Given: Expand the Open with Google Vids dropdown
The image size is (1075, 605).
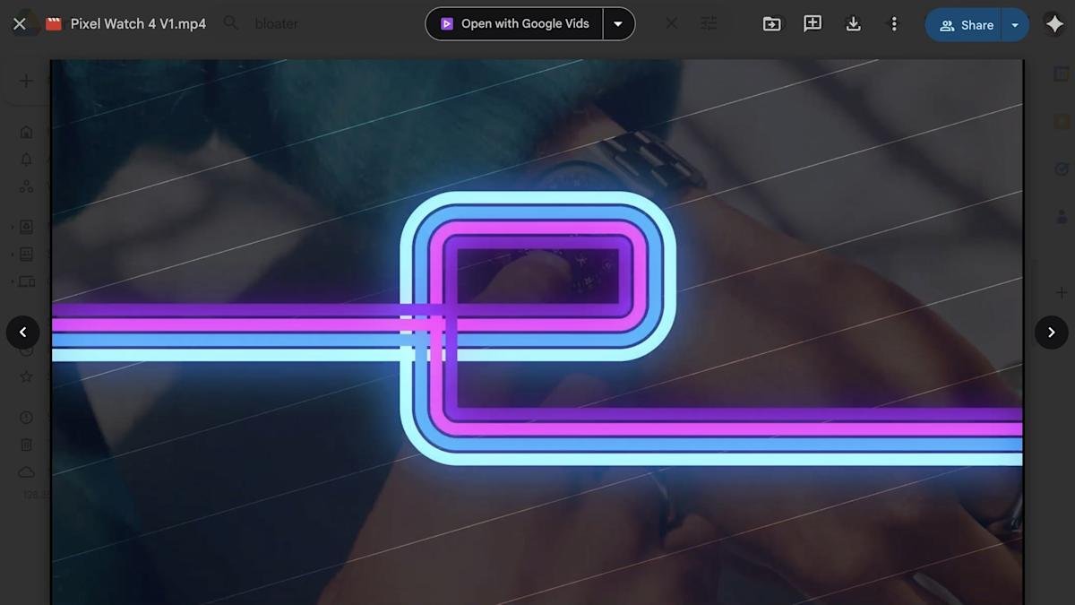Looking at the screenshot, I should coord(619,23).
